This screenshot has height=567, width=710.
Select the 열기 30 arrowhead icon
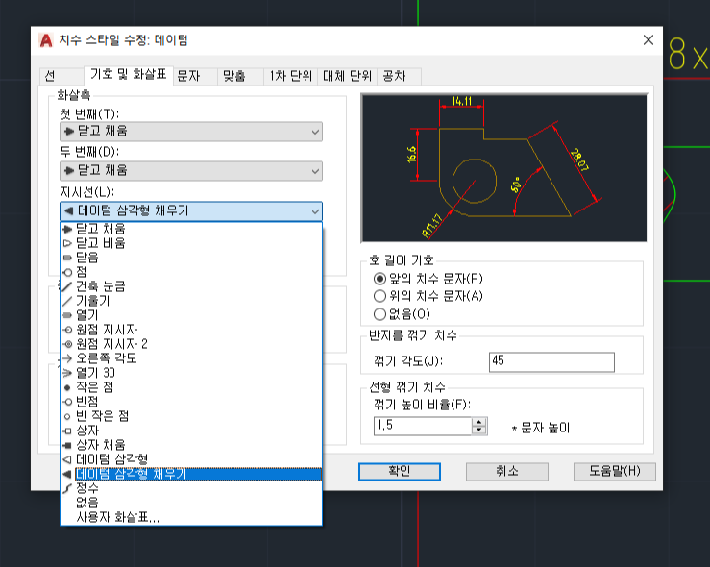[x=67, y=373]
